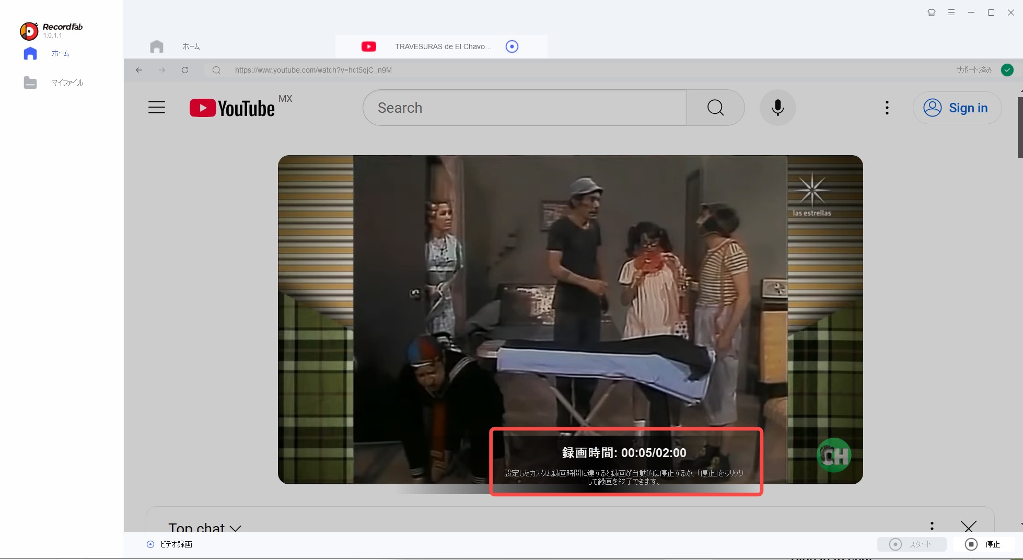Click the 停止 stop button
The width and height of the screenshot is (1023, 560).
click(983, 544)
